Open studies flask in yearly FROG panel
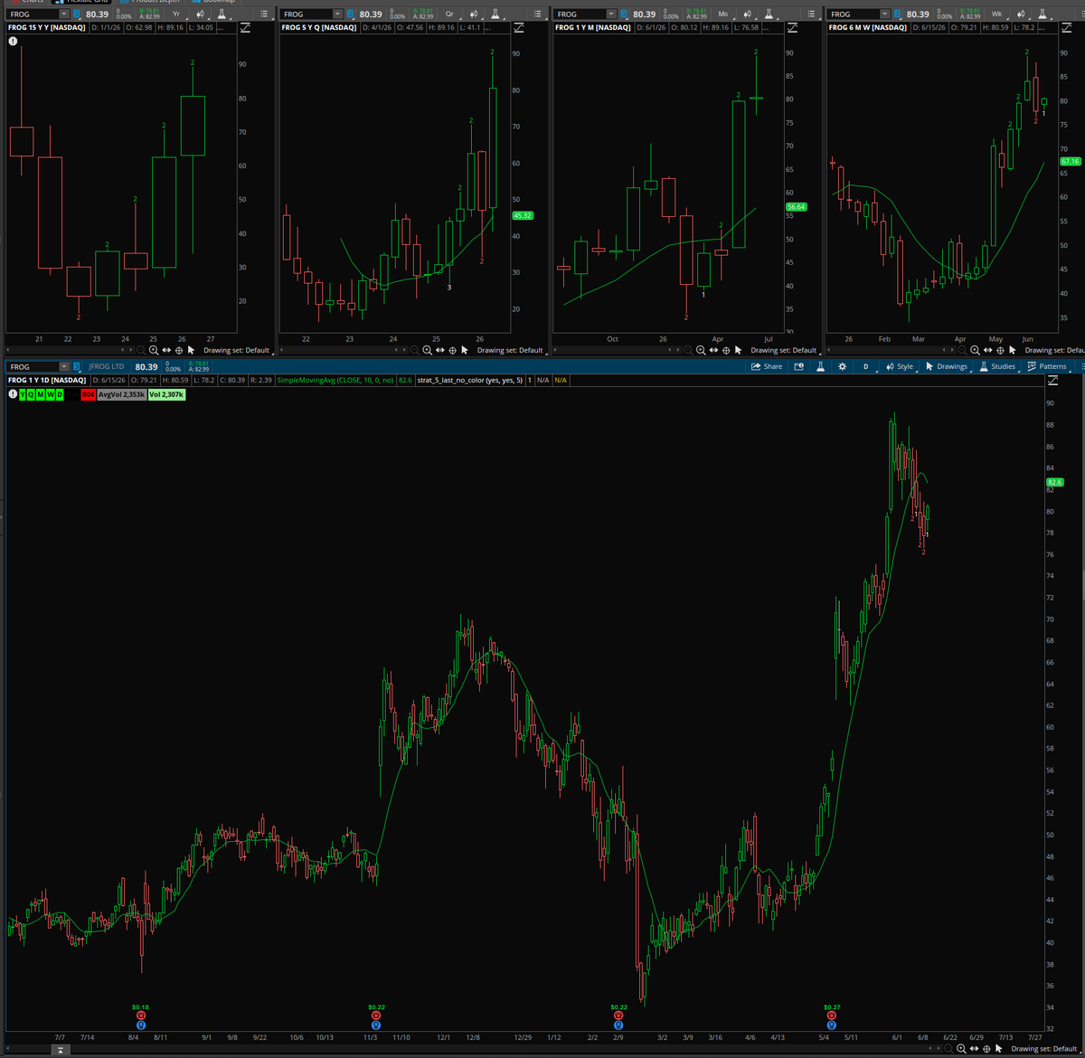Screen dimensions: 1085x1058 [x=222, y=14]
